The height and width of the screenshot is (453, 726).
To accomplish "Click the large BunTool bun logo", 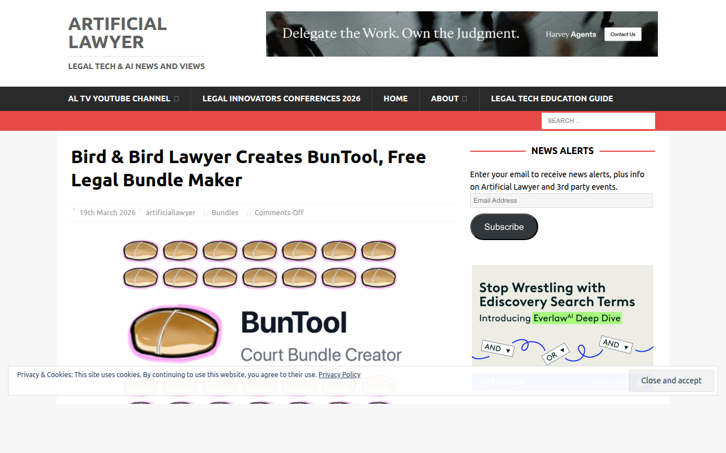I will point(175,333).
